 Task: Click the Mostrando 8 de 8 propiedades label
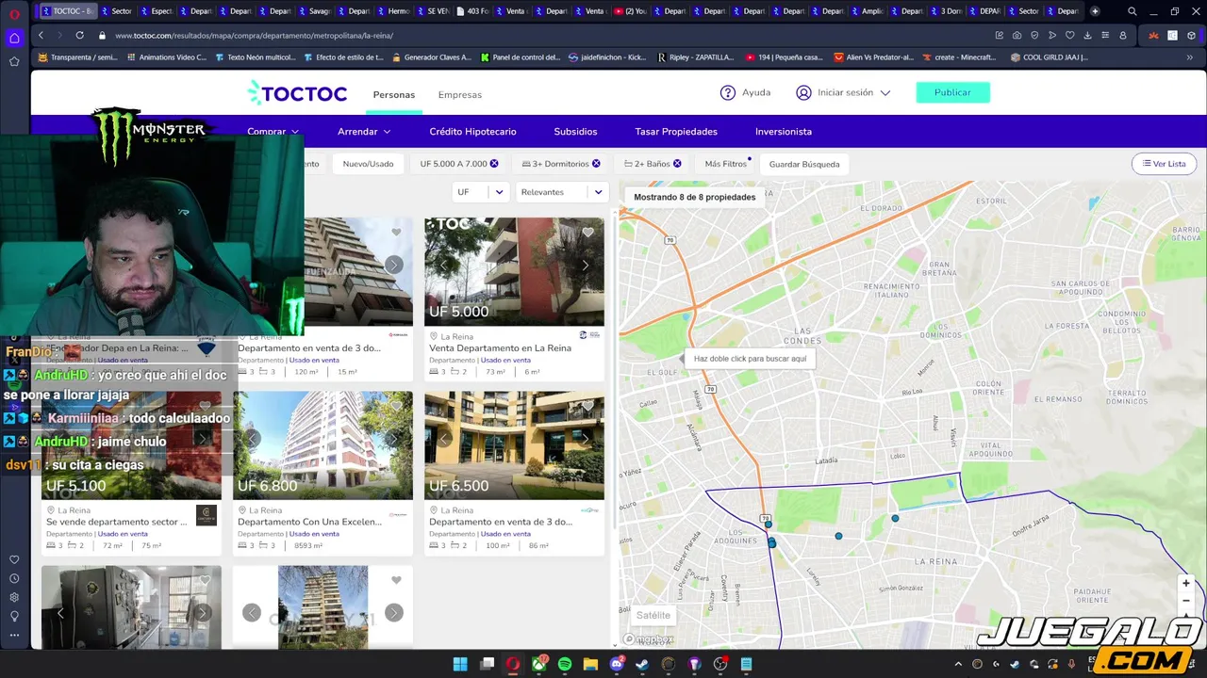pyautogui.click(x=694, y=197)
